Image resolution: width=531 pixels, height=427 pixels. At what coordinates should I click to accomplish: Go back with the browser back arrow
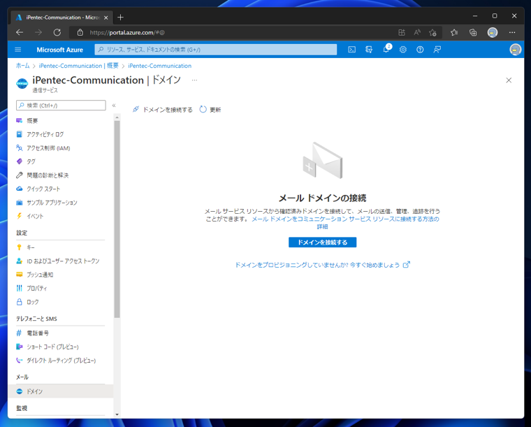[20, 33]
